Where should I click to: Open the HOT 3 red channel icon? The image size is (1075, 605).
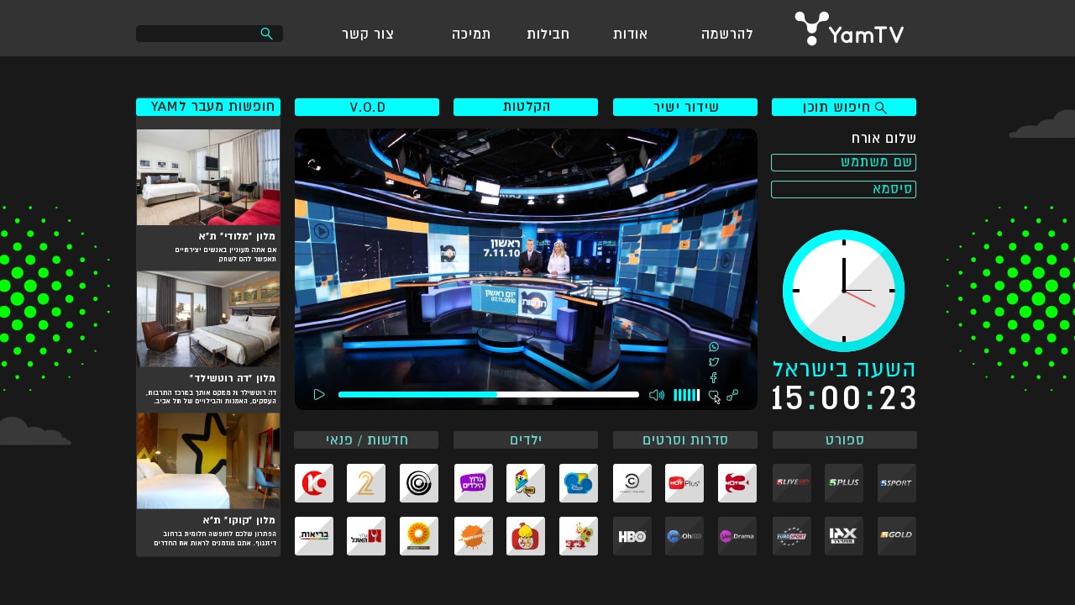coord(737,483)
